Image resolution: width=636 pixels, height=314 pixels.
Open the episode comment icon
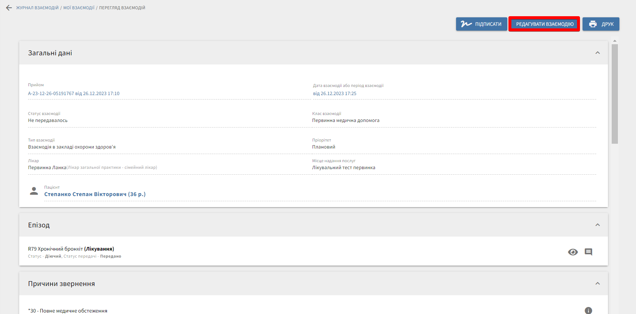[x=588, y=252]
